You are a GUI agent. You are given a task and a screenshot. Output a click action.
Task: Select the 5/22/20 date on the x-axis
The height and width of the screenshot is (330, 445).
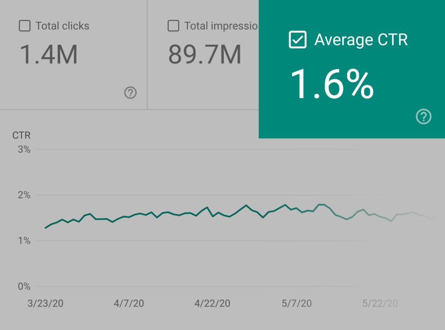pos(380,303)
